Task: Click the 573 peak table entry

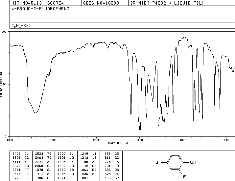Action: pos(107,174)
